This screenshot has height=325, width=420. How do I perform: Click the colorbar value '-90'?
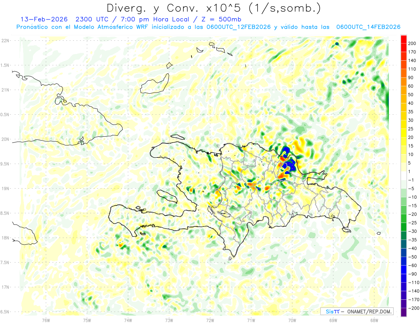tap(412, 274)
